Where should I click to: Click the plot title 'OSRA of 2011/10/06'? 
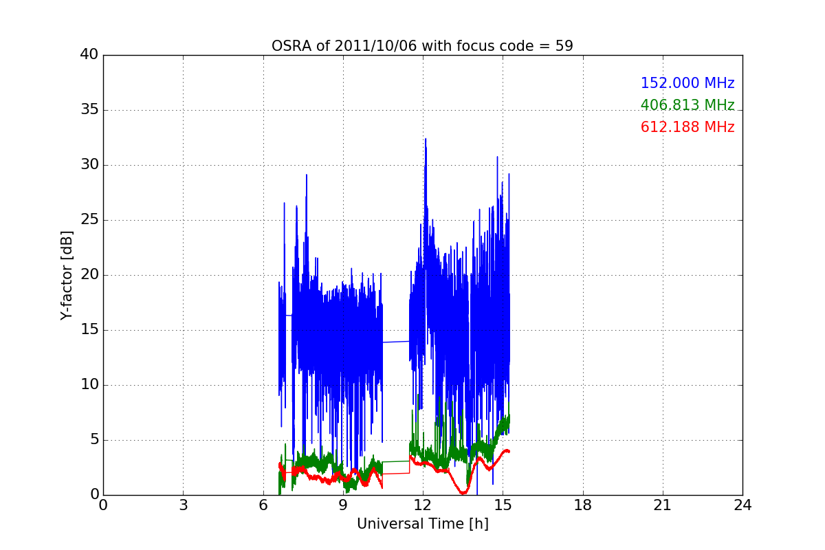coord(422,46)
